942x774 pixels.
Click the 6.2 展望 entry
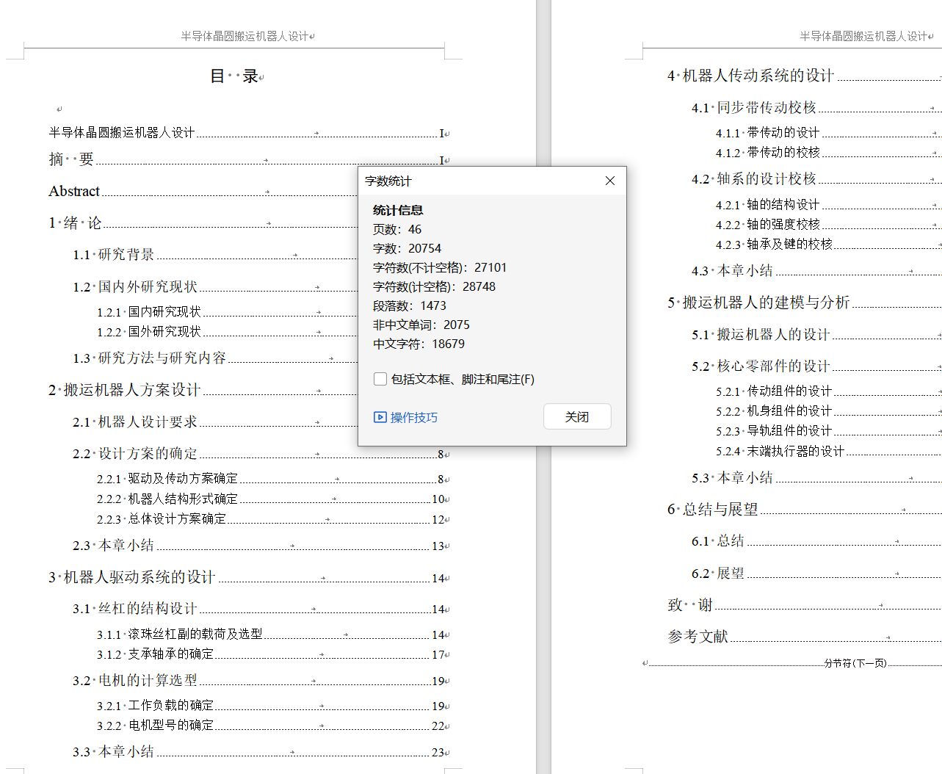click(718, 574)
